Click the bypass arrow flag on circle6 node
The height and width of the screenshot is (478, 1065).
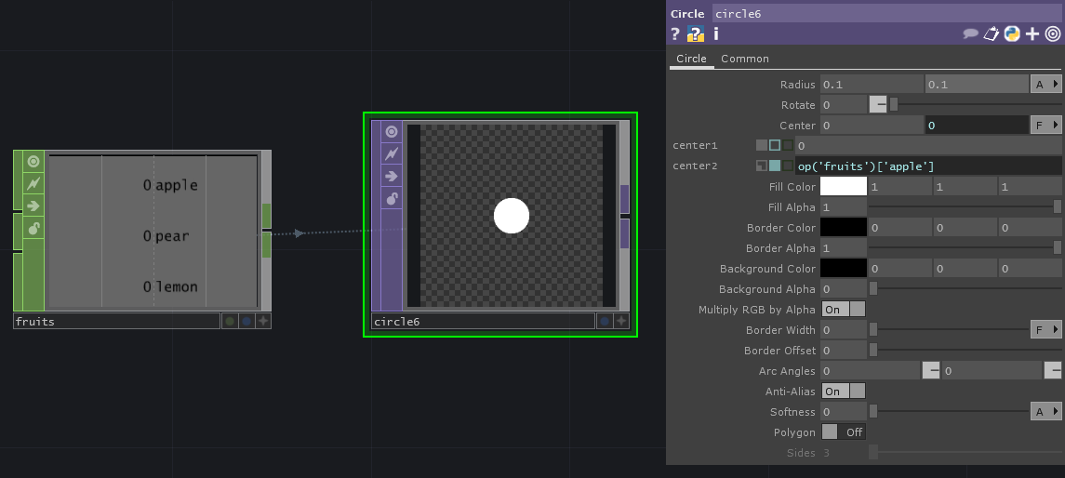pos(392,176)
